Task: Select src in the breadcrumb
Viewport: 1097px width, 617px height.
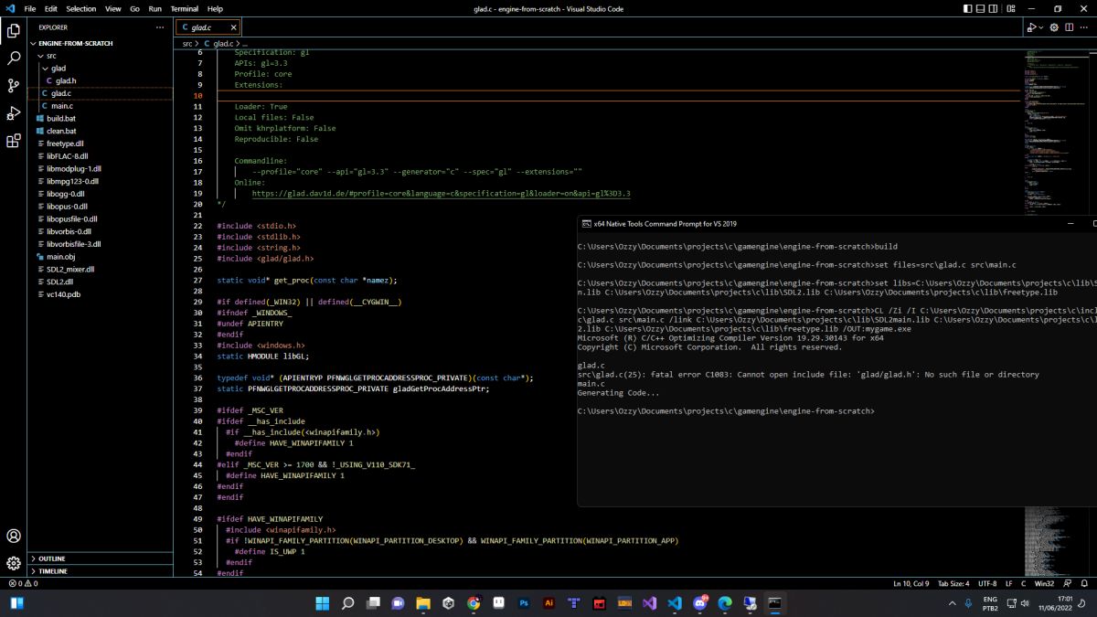Action: [187, 43]
